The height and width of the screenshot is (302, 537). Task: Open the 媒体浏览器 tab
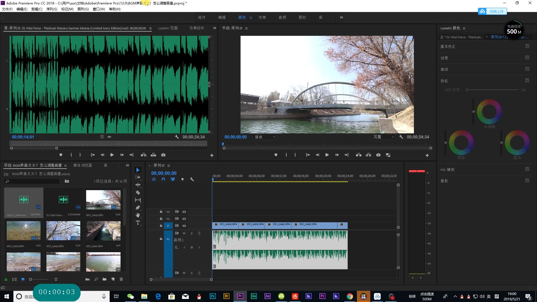(83, 166)
